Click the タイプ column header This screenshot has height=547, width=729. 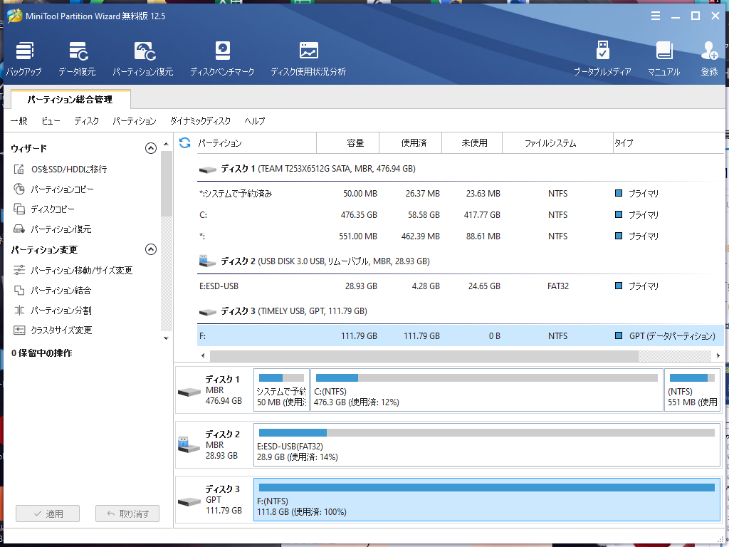668,142
